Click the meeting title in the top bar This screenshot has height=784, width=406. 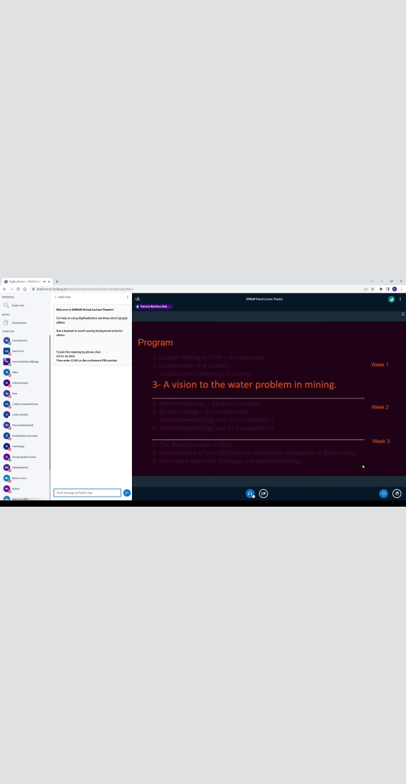click(x=264, y=299)
